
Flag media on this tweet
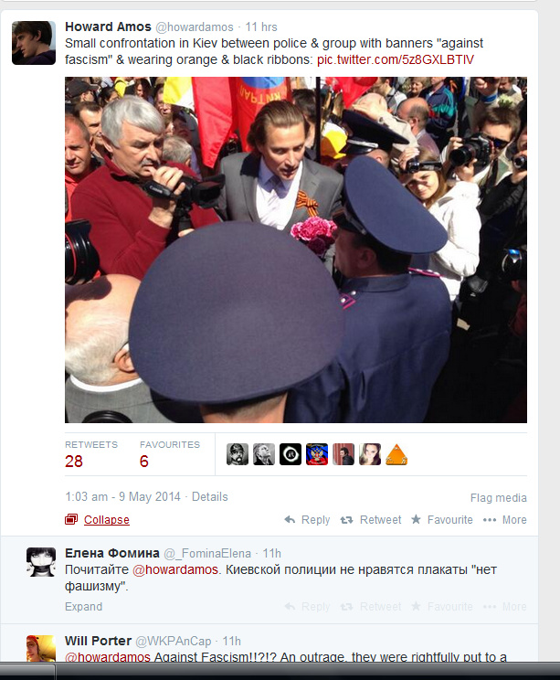tap(499, 498)
